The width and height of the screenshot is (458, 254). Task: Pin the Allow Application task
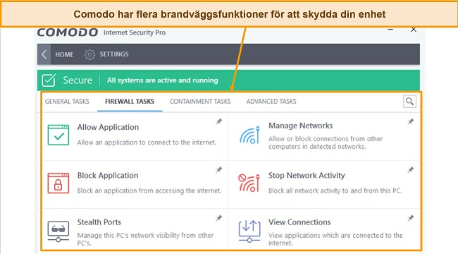click(218, 121)
